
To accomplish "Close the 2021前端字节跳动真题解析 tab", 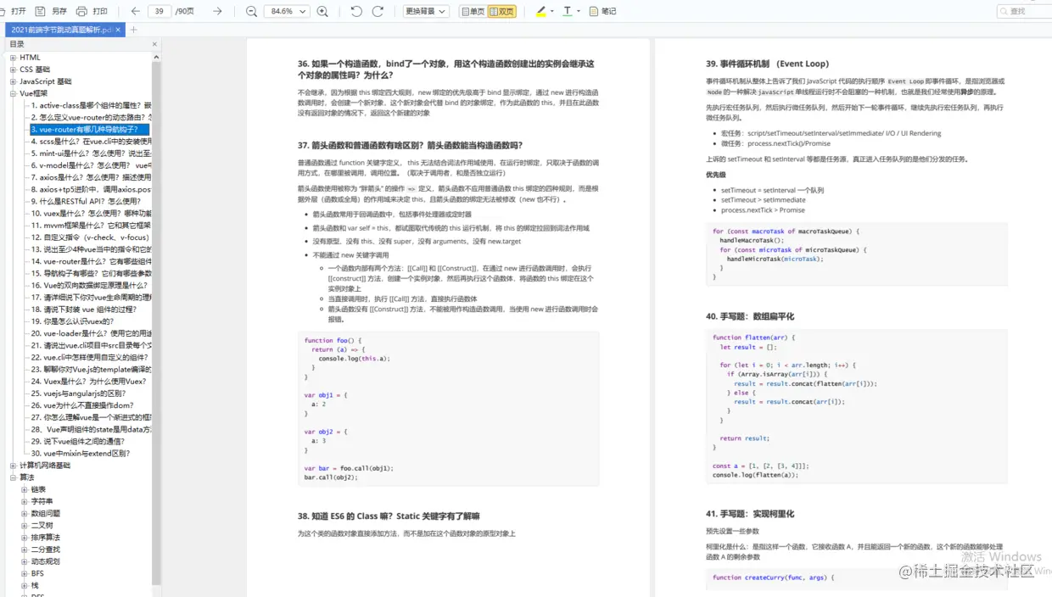I will 119,30.
